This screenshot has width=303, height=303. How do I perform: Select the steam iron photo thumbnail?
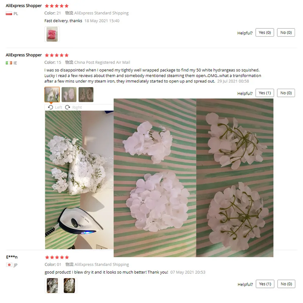pos(52,94)
